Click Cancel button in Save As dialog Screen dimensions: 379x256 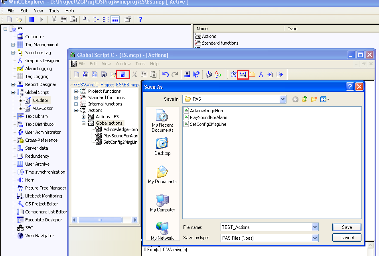[347, 238]
